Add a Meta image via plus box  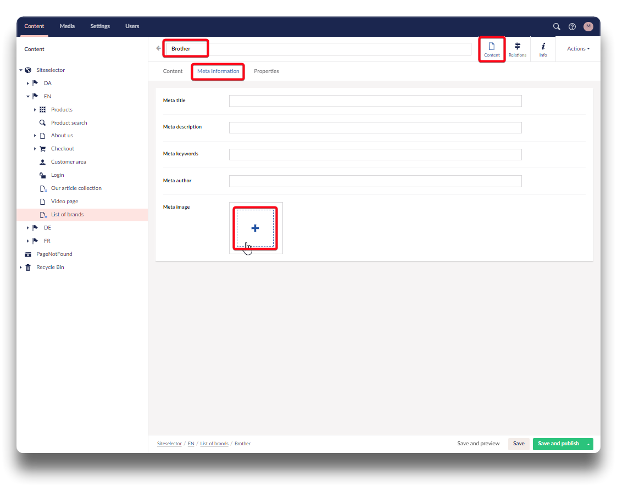coord(255,228)
